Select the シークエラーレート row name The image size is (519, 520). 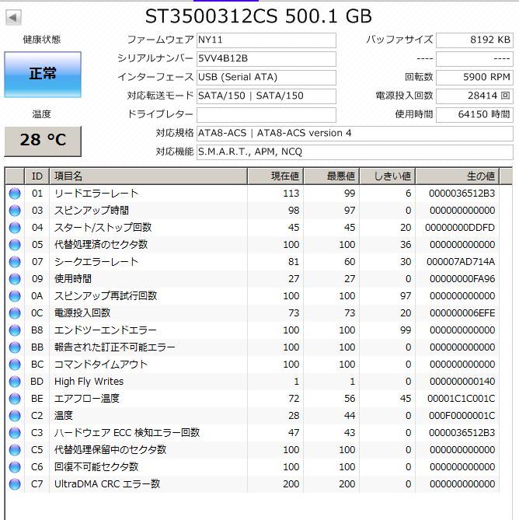(96, 262)
